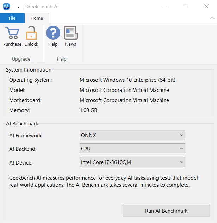Switch to the Home ribbon tab
This screenshot has height=223, width=217.
click(x=37, y=18)
